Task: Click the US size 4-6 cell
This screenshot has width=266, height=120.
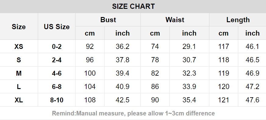Action: tap(57, 73)
